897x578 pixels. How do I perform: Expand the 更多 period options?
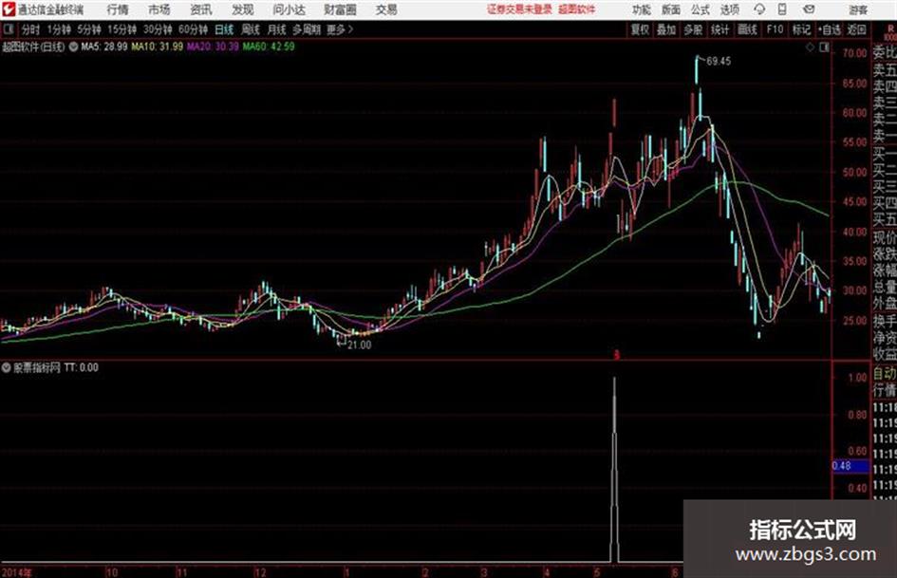pyautogui.click(x=341, y=29)
